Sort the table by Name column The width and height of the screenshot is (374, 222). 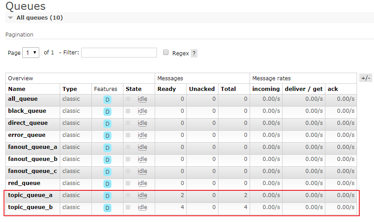16,89
